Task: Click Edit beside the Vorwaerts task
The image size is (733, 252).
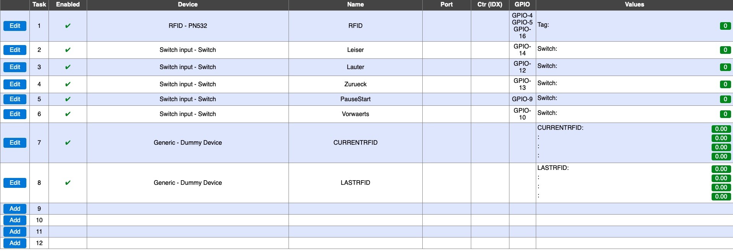Action: click(15, 114)
